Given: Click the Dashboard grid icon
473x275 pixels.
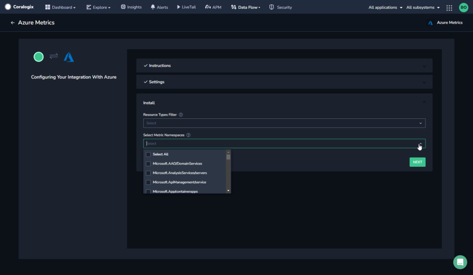Looking at the screenshot, I should pyautogui.click(x=48, y=7).
